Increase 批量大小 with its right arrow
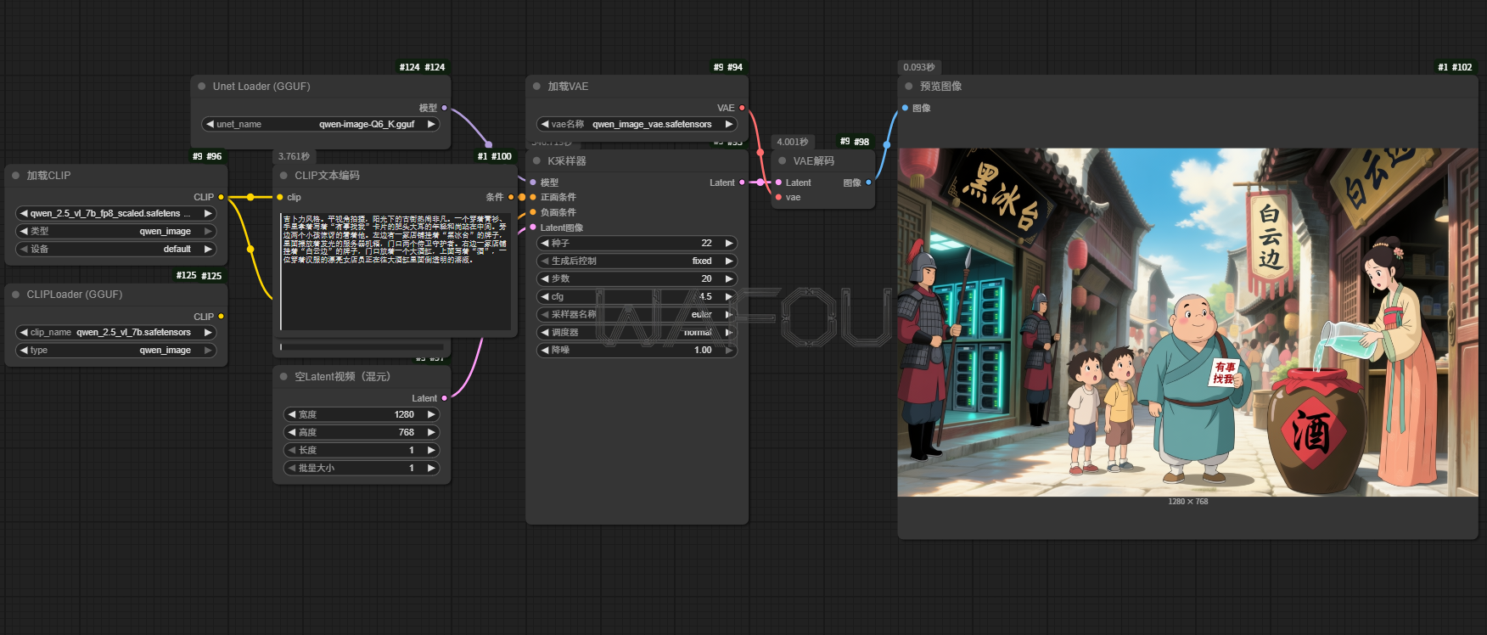 pos(431,468)
